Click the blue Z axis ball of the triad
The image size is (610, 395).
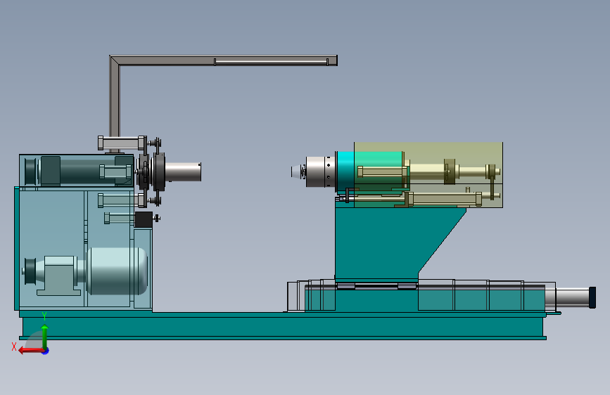coord(46,351)
